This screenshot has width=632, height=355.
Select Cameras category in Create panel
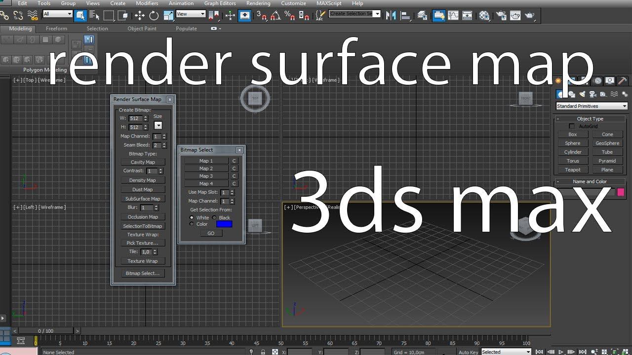click(592, 94)
